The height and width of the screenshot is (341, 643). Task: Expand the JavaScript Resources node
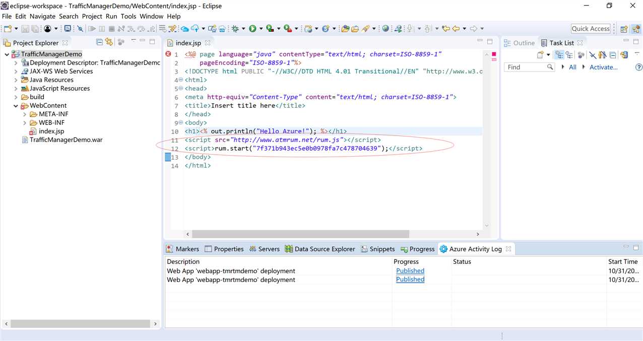pos(16,89)
